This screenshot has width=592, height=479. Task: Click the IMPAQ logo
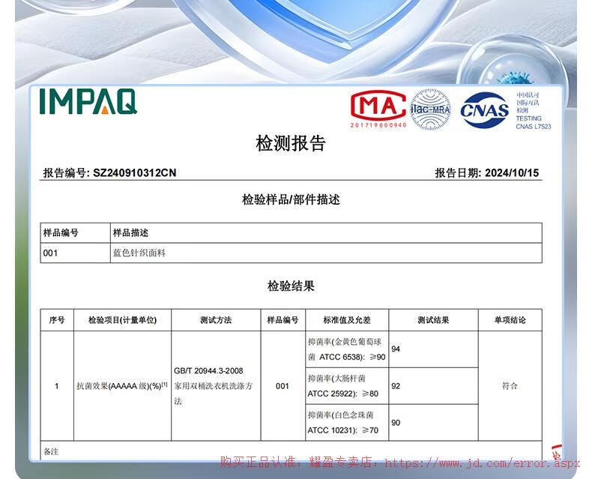(x=88, y=101)
